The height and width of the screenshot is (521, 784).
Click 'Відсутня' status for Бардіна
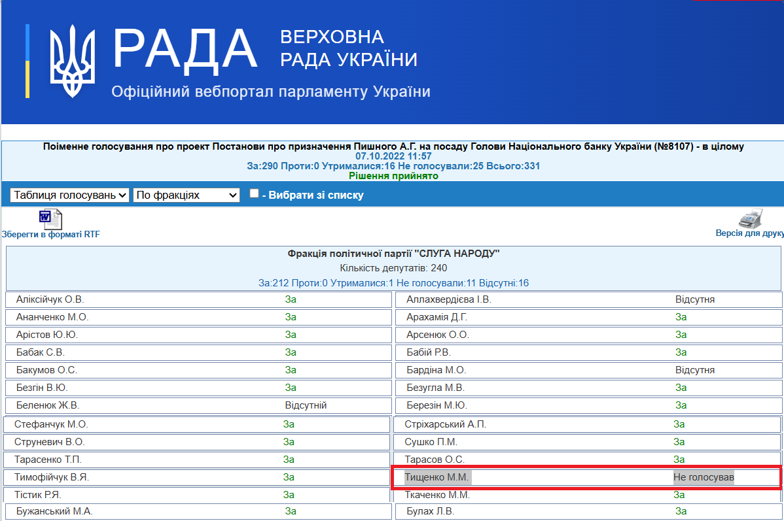[x=695, y=370]
